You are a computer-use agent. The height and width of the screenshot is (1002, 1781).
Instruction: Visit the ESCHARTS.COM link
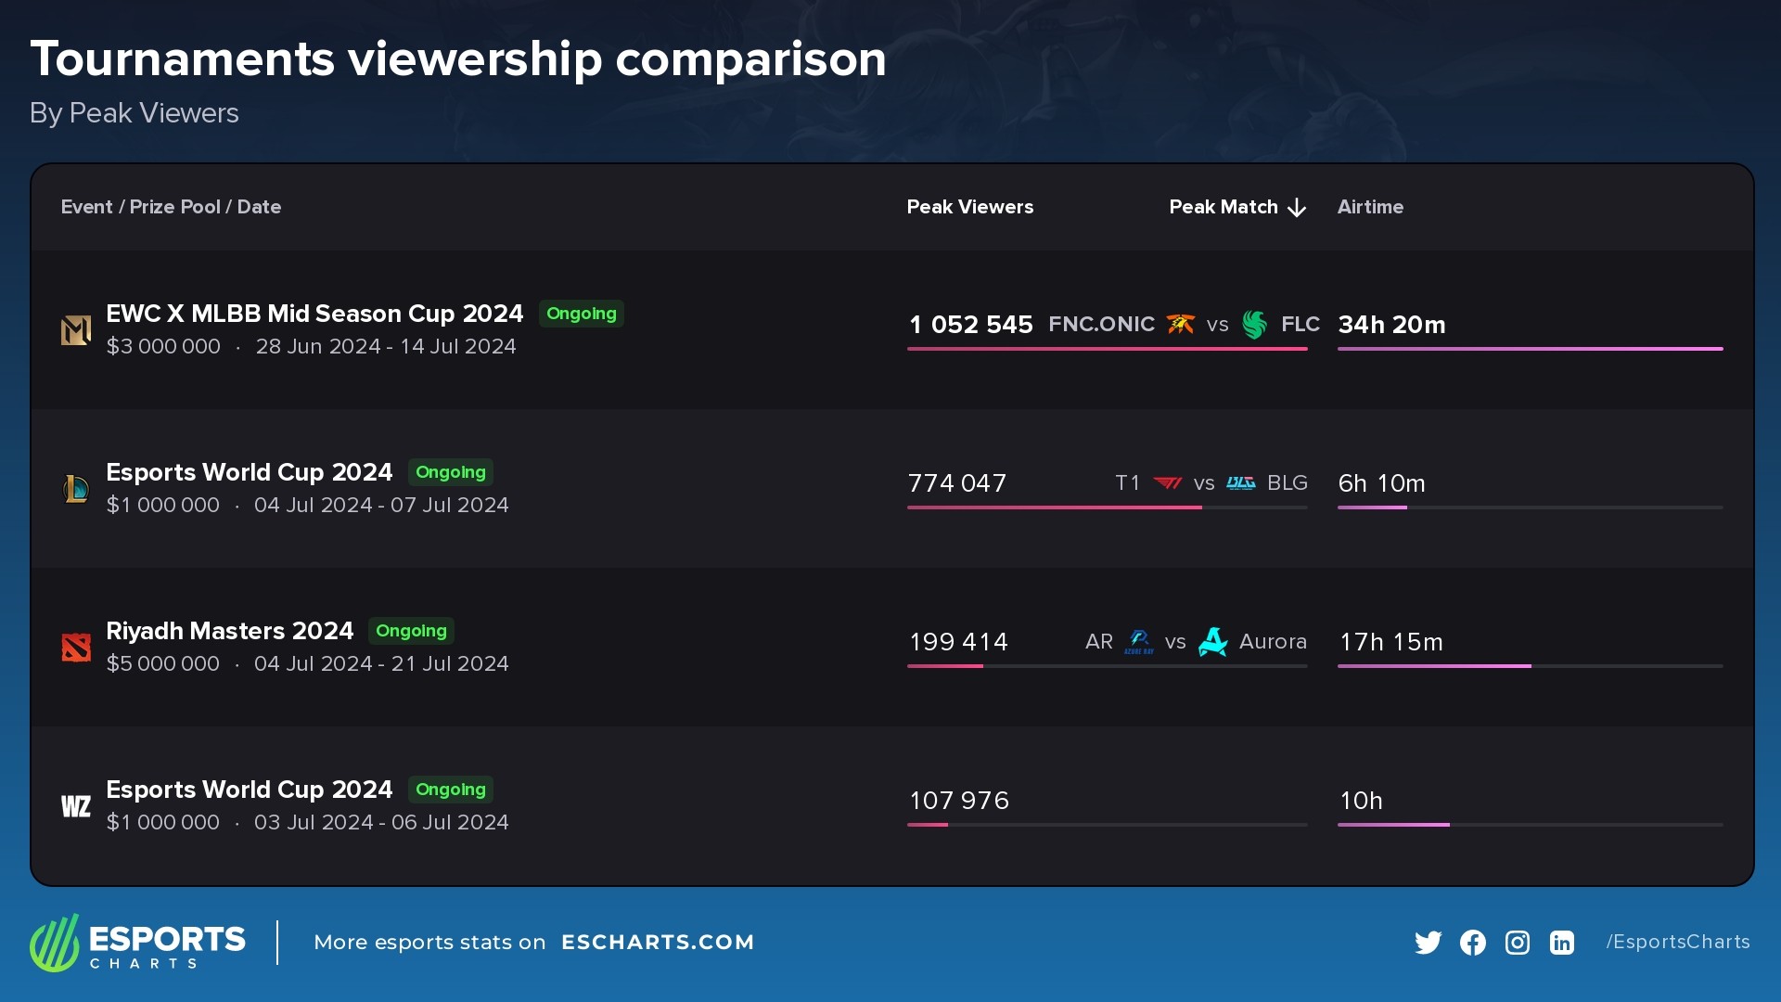pos(658,943)
